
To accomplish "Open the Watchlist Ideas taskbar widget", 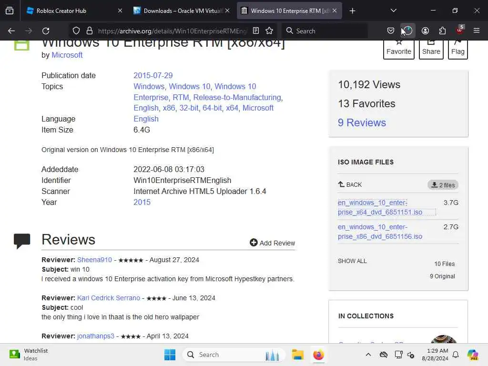I will [x=29, y=355].
